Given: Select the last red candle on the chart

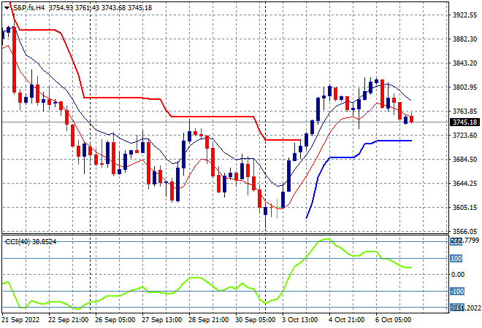Looking at the screenshot, I should (412, 119).
